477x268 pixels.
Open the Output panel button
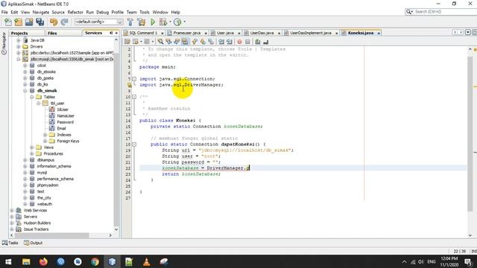pos(33,243)
